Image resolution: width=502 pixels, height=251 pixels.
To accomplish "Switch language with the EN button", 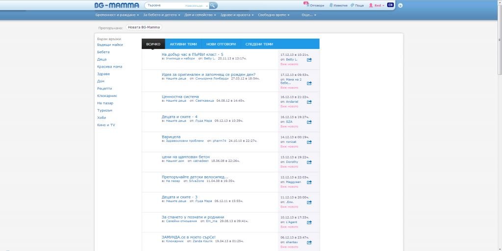I will click(x=390, y=5).
